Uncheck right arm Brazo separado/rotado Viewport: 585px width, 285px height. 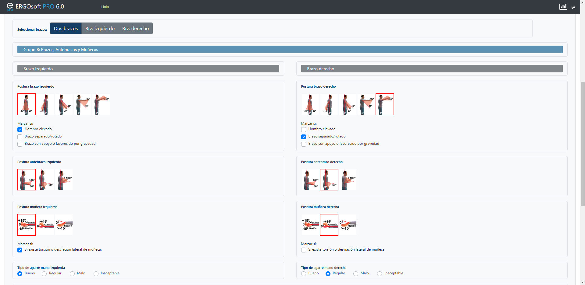[x=304, y=137]
